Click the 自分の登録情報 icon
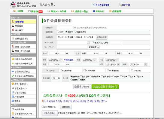 (x=94, y=5)
